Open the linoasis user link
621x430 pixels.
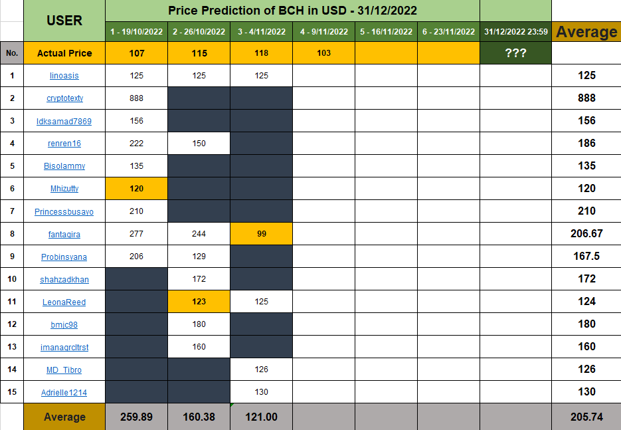click(x=64, y=76)
